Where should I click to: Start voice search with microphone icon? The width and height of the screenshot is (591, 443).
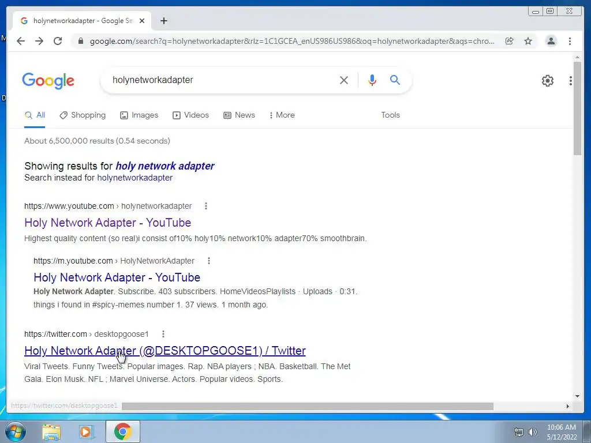click(x=372, y=80)
